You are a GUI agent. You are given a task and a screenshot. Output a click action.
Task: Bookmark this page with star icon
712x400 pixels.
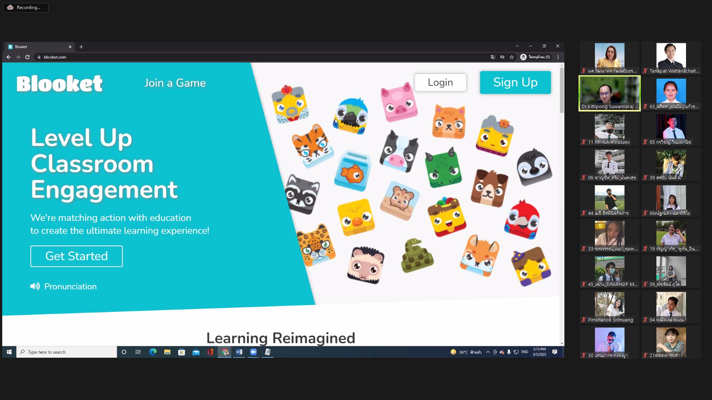(512, 57)
